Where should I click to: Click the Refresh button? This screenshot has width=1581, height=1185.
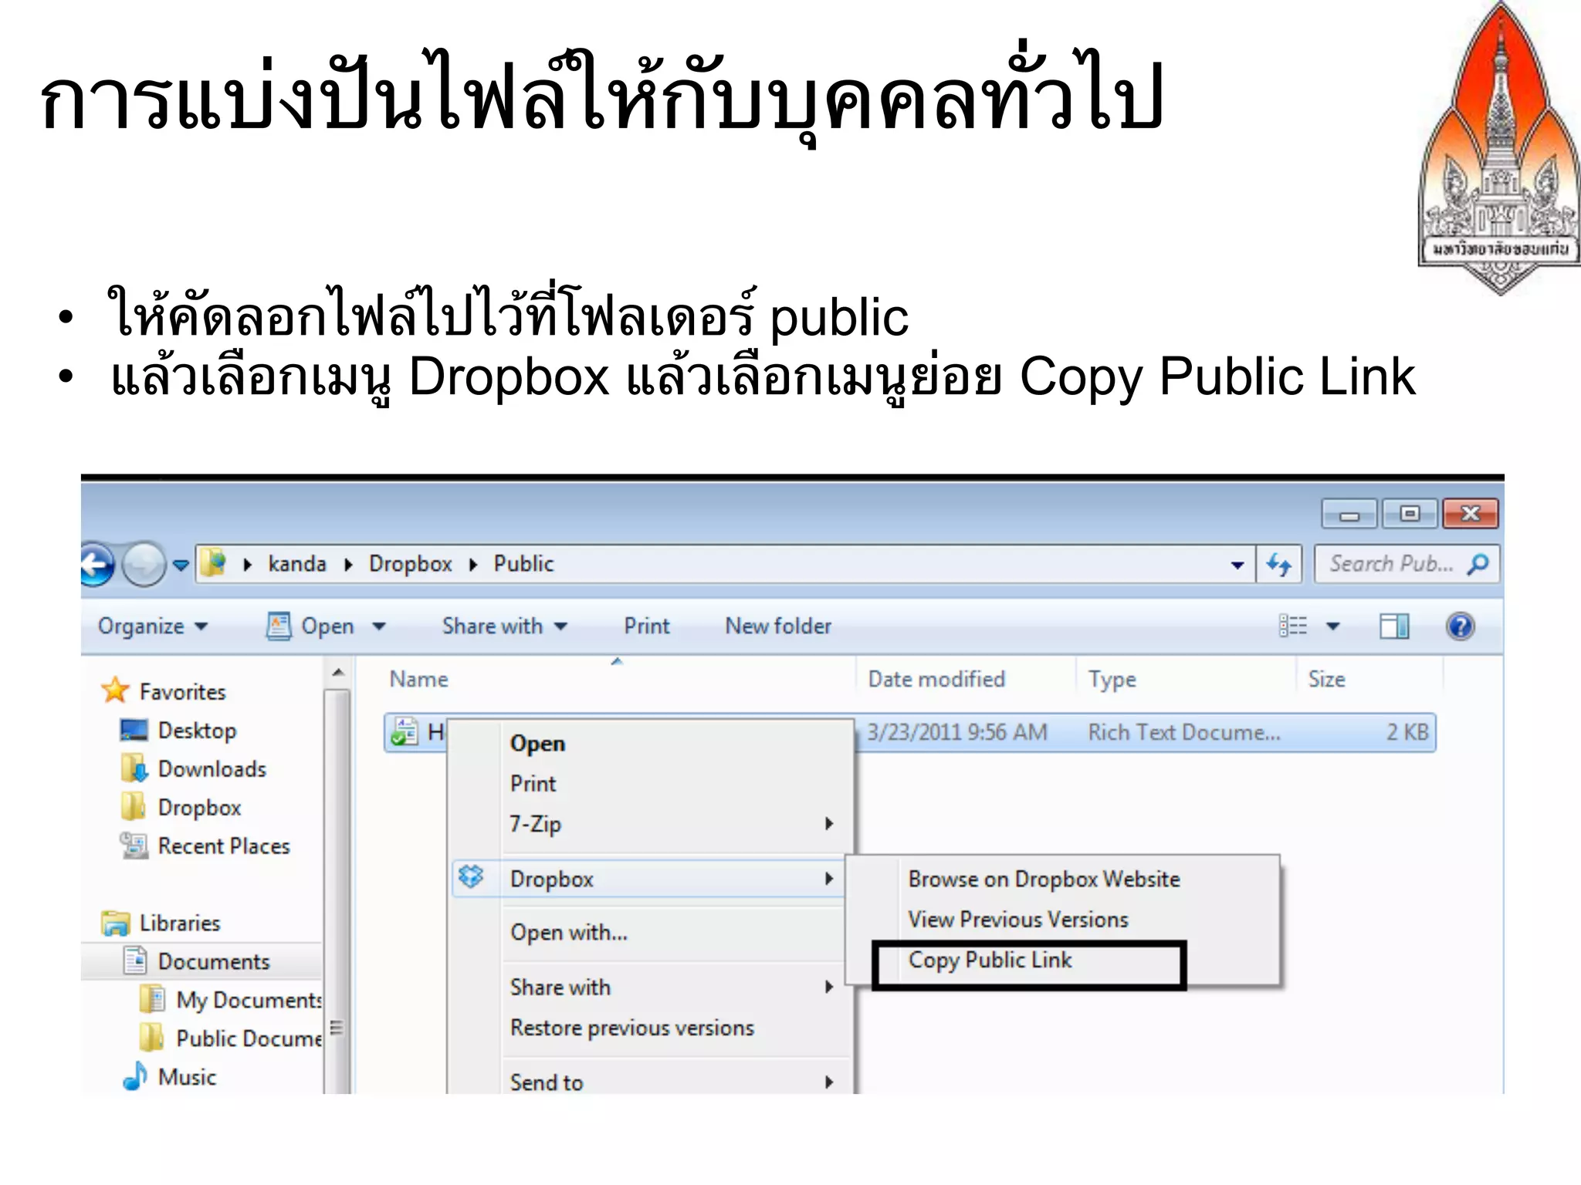point(1279,565)
